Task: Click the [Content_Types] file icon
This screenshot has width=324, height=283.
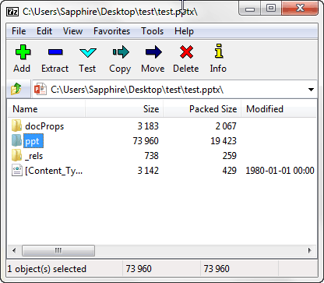Action: (x=17, y=171)
